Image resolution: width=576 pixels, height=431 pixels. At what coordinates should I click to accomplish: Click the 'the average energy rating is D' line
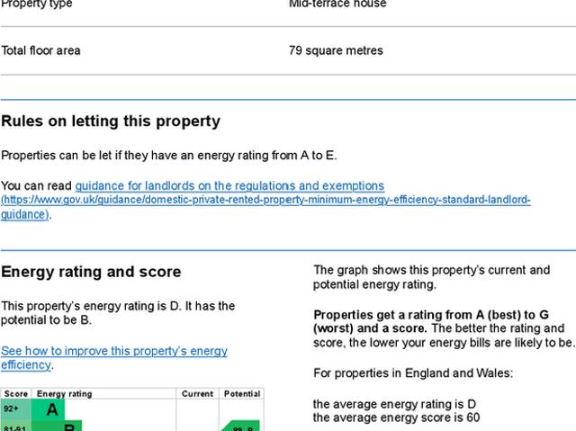(x=394, y=404)
